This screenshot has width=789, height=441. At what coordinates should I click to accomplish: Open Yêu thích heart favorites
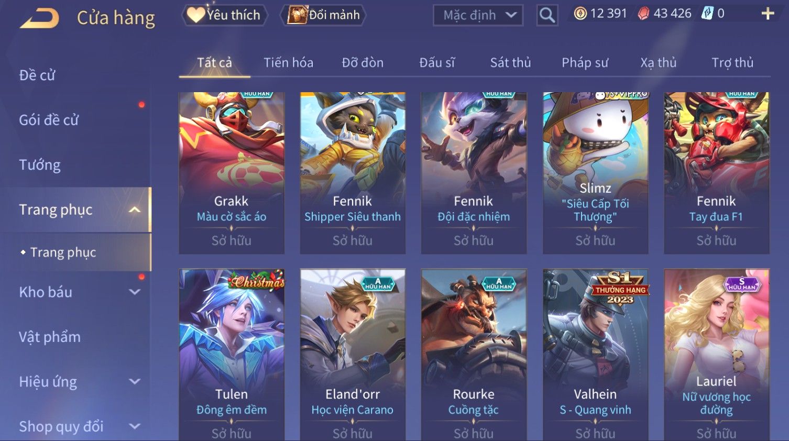224,15
